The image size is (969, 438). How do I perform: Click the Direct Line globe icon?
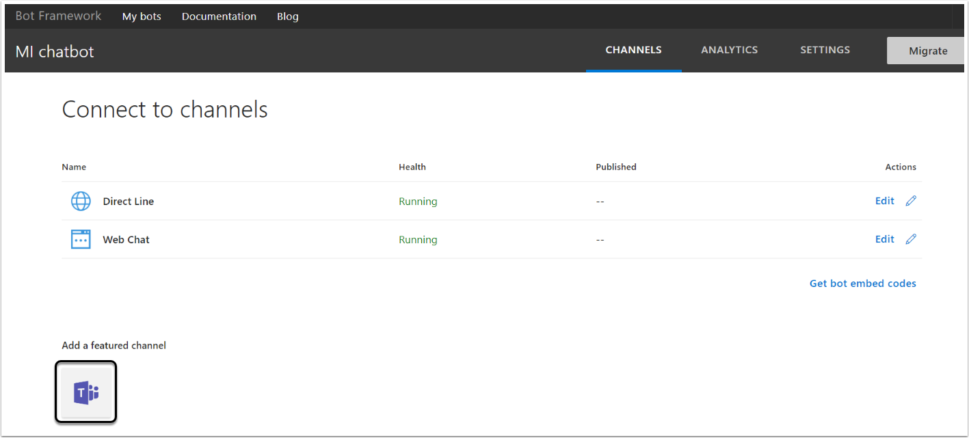(x=81, y=201)
